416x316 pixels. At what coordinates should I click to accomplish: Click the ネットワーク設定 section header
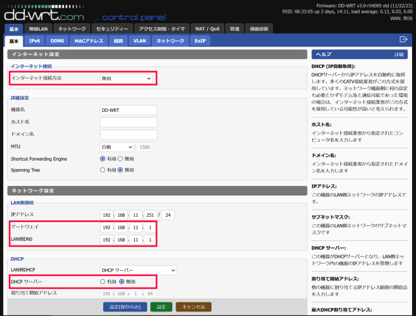coord(157,190)
